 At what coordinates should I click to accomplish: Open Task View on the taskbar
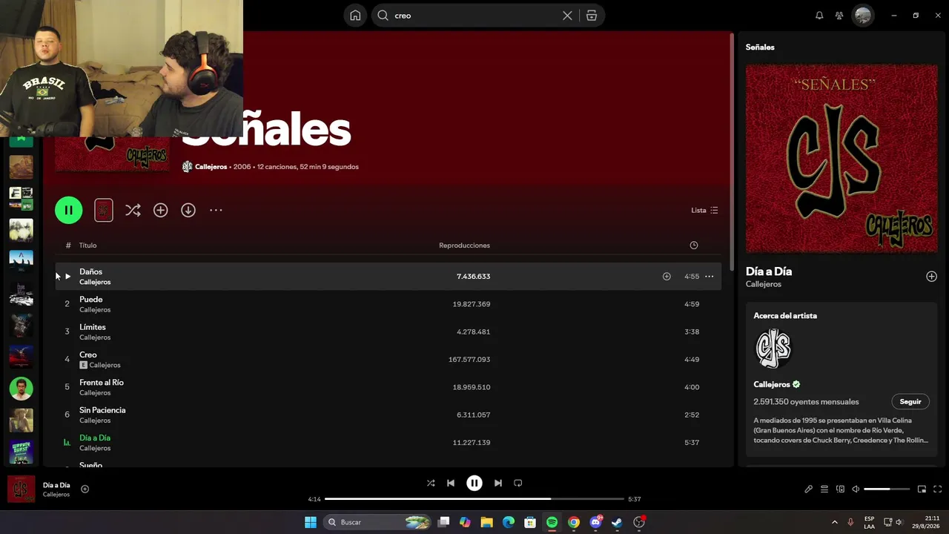443,522
